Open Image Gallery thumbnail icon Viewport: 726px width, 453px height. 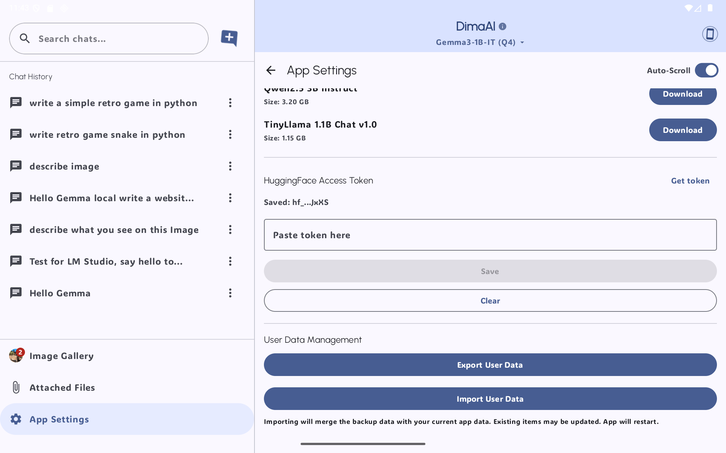coord(16,356)
